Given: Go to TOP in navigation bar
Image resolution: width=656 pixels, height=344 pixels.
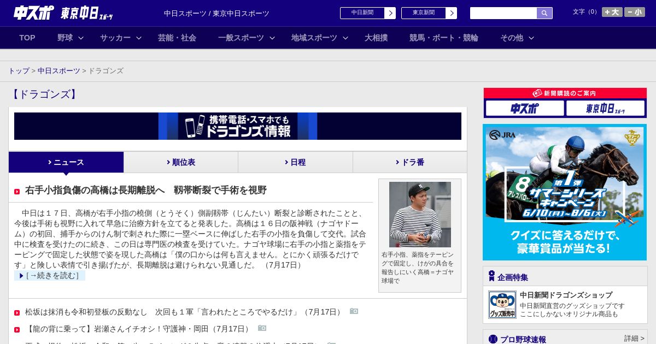Looking at the screenshot, I should pos(27,38).
